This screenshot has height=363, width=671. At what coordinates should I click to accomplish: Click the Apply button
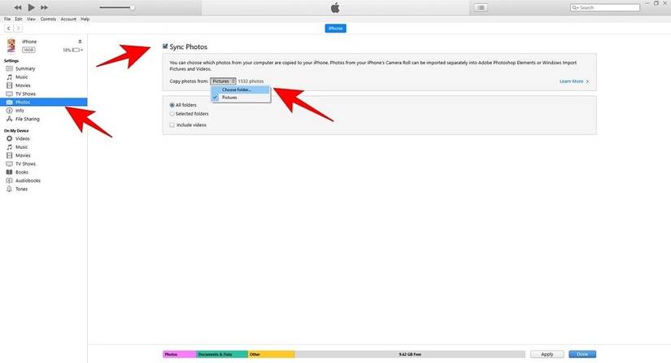(547, 354)
